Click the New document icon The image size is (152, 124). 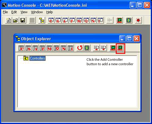(9, 20)
